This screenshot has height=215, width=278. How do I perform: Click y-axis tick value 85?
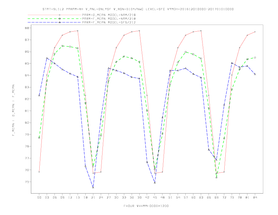click(x=27, y=64)
